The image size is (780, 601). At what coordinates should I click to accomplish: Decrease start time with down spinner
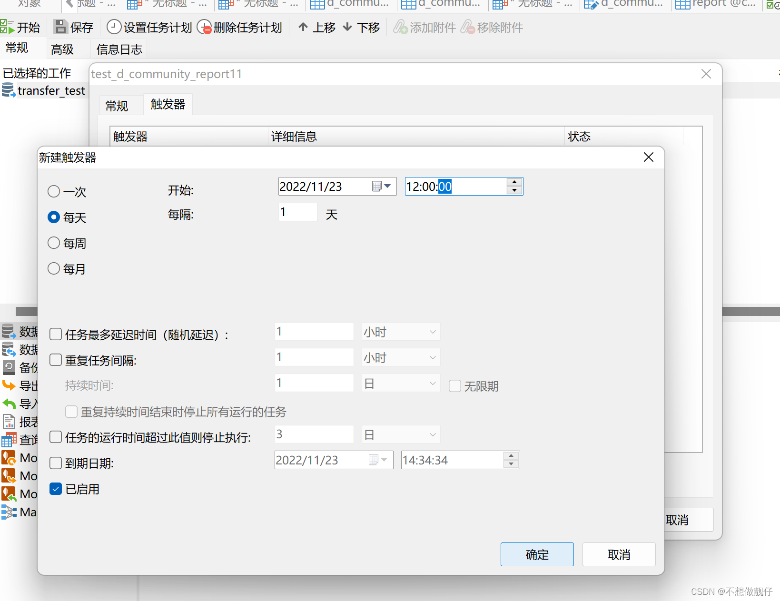[x=514, y=190]
